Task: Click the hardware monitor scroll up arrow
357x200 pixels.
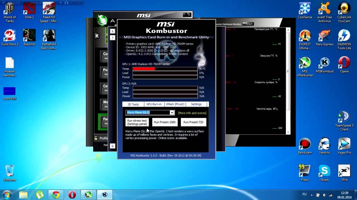Action: (288, 29)
